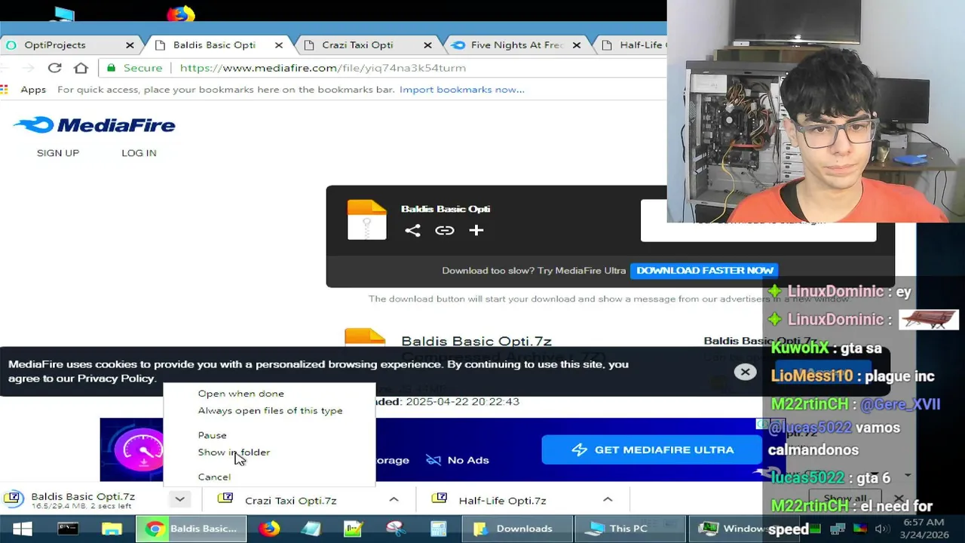Close the Crazi Taxi Opti tab

point(427,45)
